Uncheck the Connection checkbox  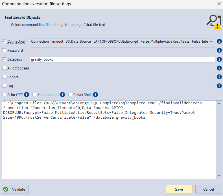(x=4, y=41)
